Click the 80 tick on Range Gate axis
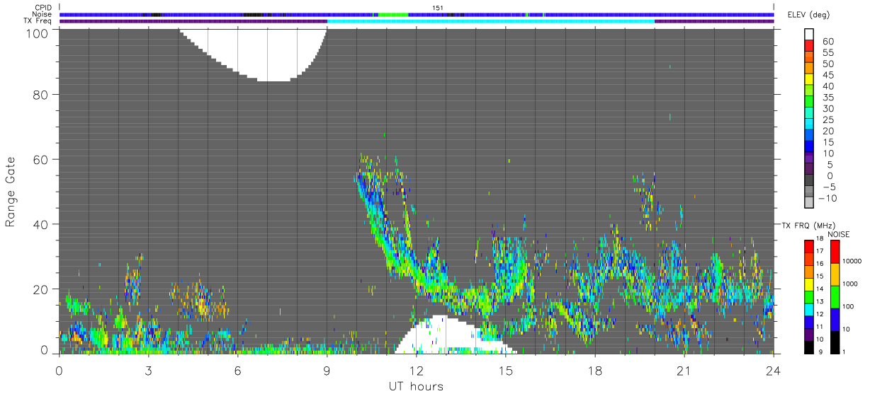Screen dimensions: 870x401 coord(40,94)
